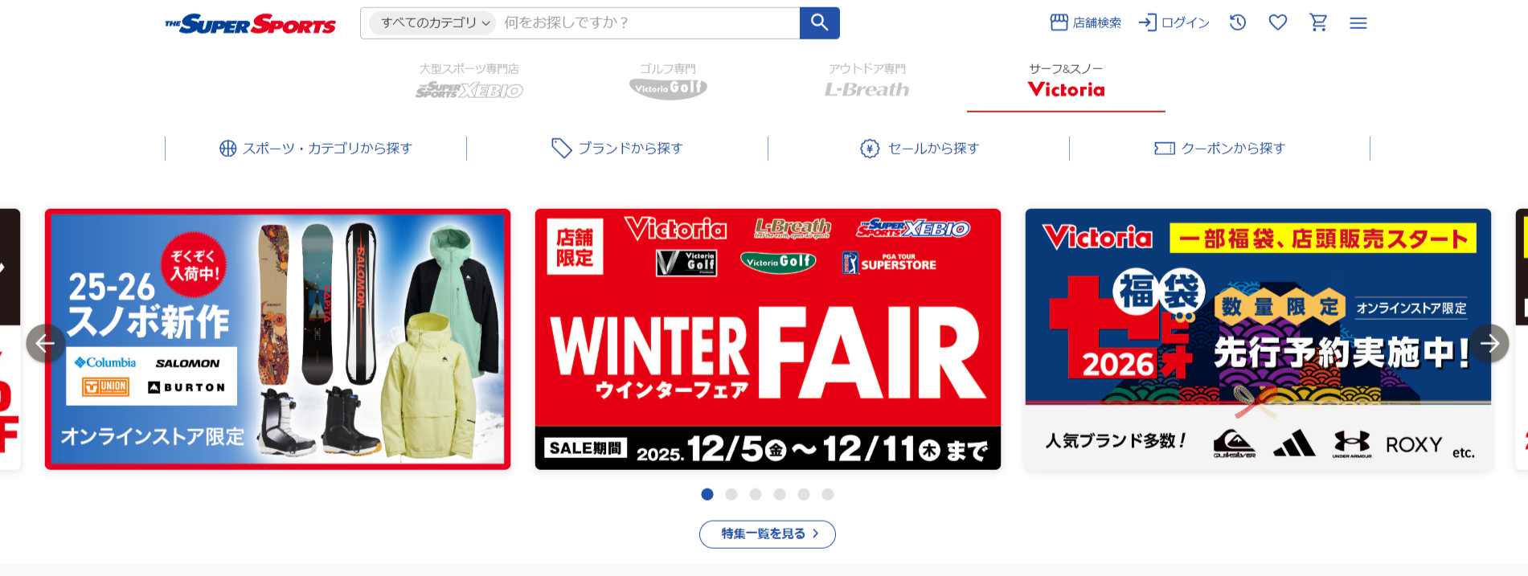Viewport: 1528px width, 576px height.
Task: Open favorites heart icon
Action: [1278, 22]
